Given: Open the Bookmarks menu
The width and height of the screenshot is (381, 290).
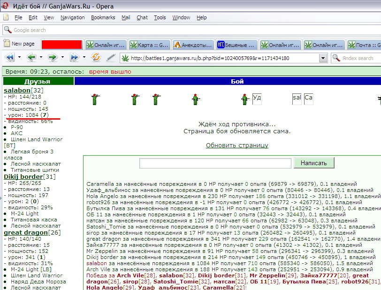Looking at the screenshot, I should pos(103,17).
